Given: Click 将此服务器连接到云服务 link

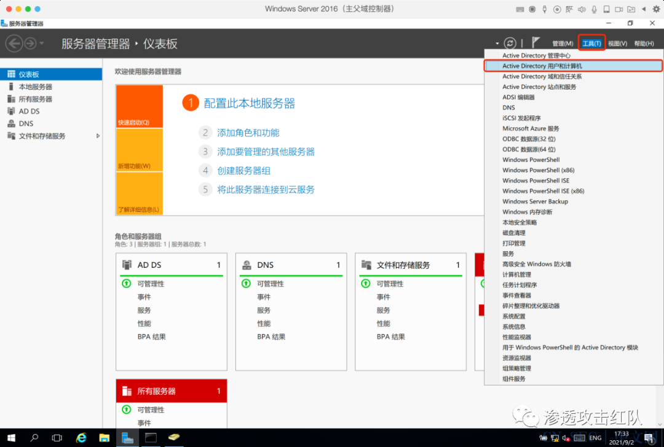Looking at the screenshot, I should pos(266,190).
